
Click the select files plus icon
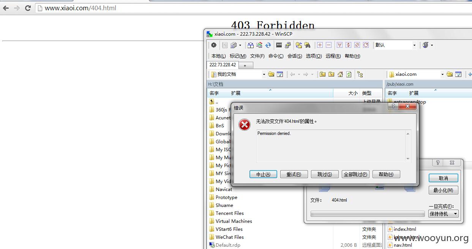pos(320,45)
